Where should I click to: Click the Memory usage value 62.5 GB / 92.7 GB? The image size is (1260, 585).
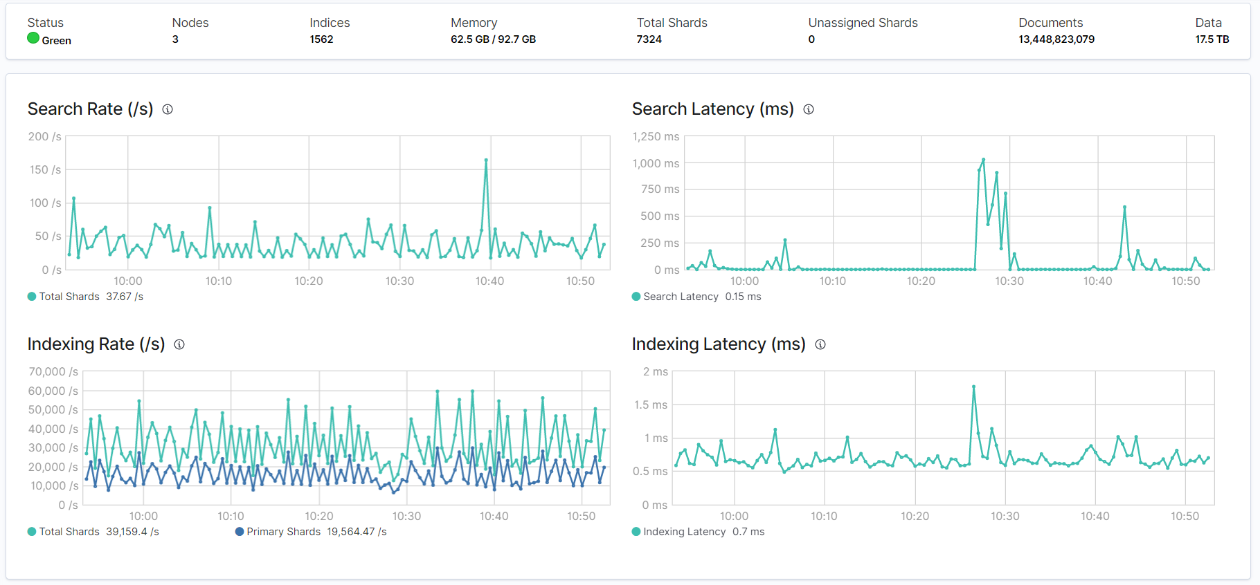pos(493,39)
